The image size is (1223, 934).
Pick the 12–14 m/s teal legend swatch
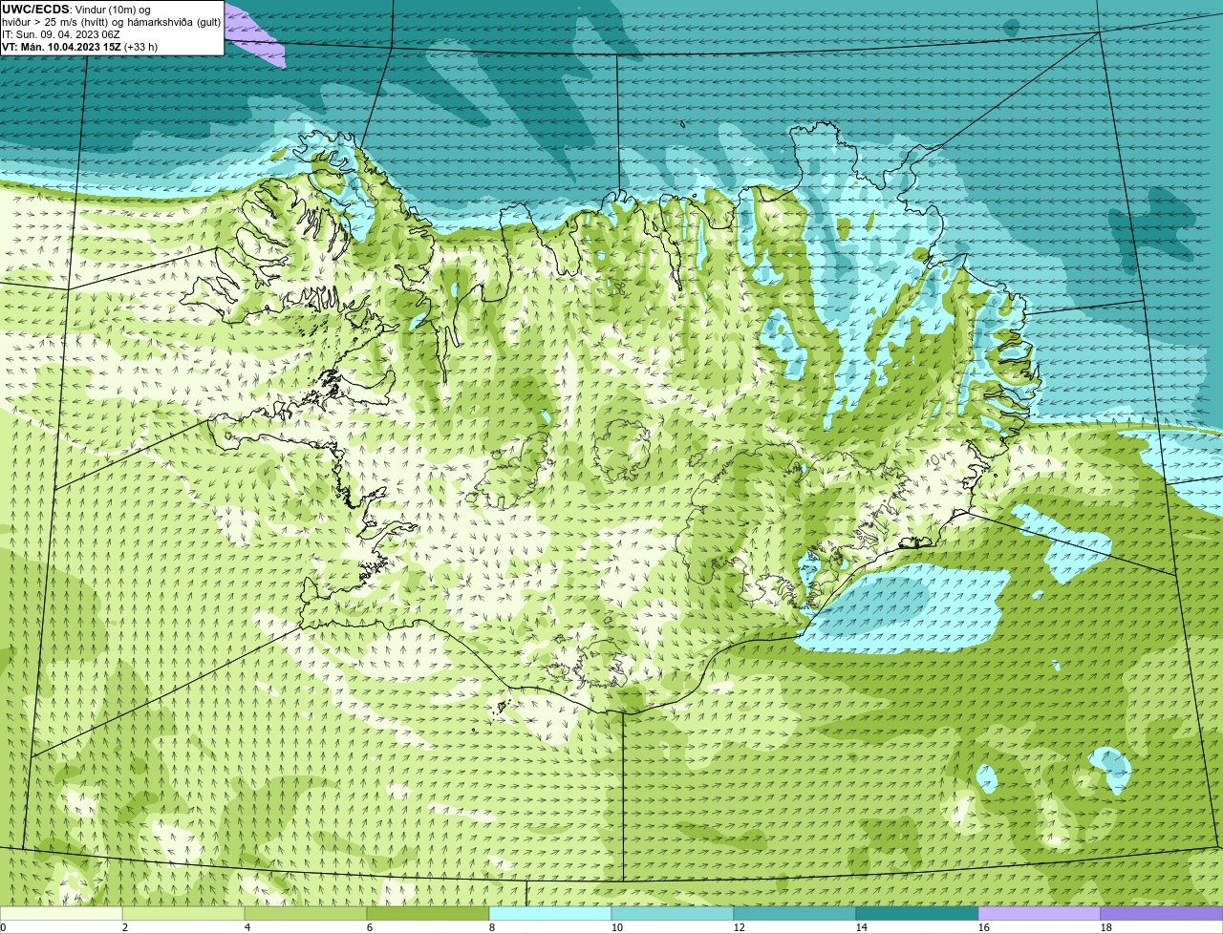point(795,913)
